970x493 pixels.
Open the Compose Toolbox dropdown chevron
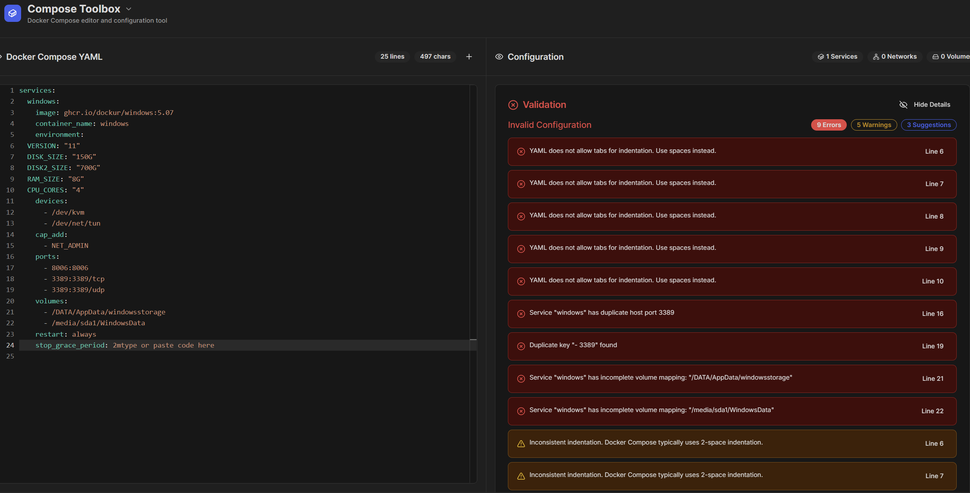[129, 9]
